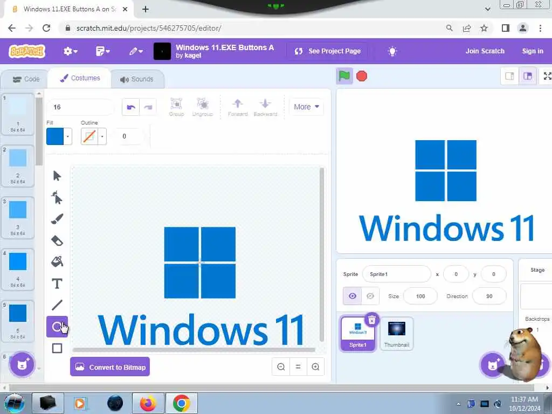Move shape Backward
Screen dimensions: 552x414
[265, 107]
